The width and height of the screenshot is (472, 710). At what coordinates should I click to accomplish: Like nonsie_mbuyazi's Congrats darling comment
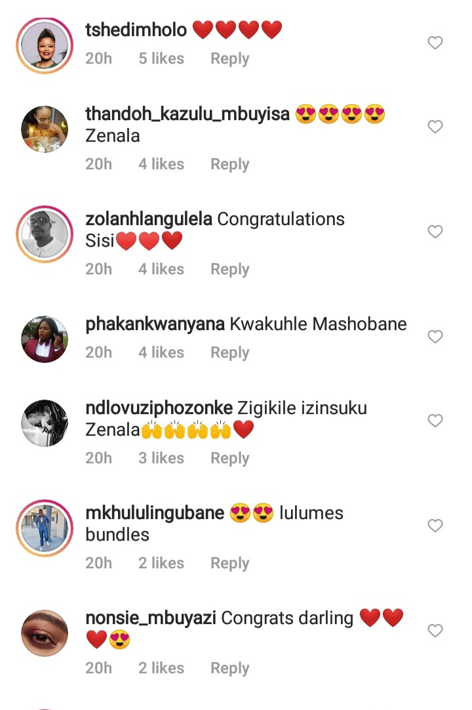click(435, 631)
